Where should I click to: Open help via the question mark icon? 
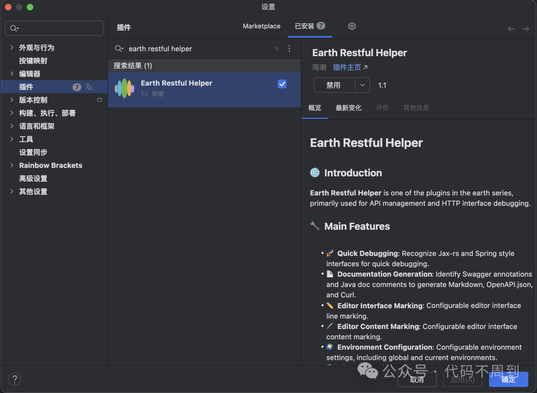pyautogui.click(x=14, y=379)
